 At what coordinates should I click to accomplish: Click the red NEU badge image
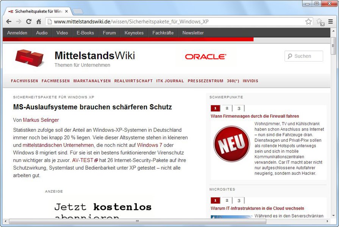[x=231, y=144]
